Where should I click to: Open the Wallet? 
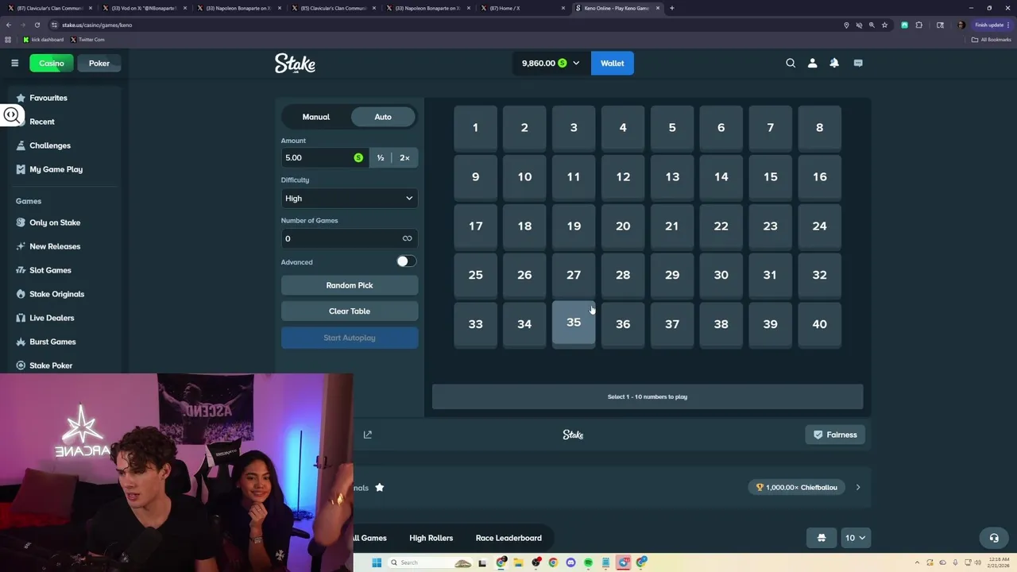pos(613,64)
